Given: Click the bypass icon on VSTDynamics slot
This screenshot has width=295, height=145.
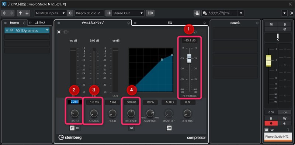Looking at the screenshot, I should click(7, 30).
